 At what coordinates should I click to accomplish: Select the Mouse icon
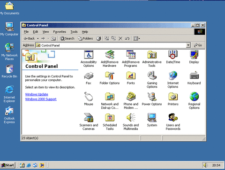[89, 99]
